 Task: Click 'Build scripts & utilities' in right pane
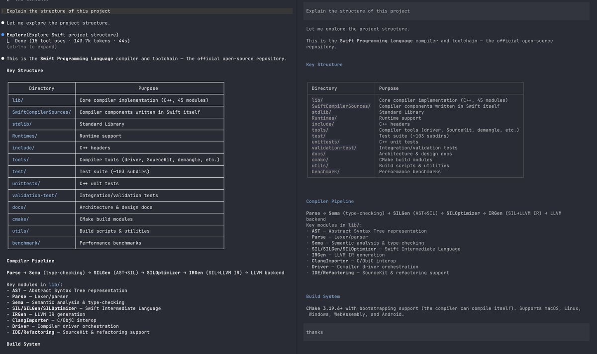click(414, 166)
